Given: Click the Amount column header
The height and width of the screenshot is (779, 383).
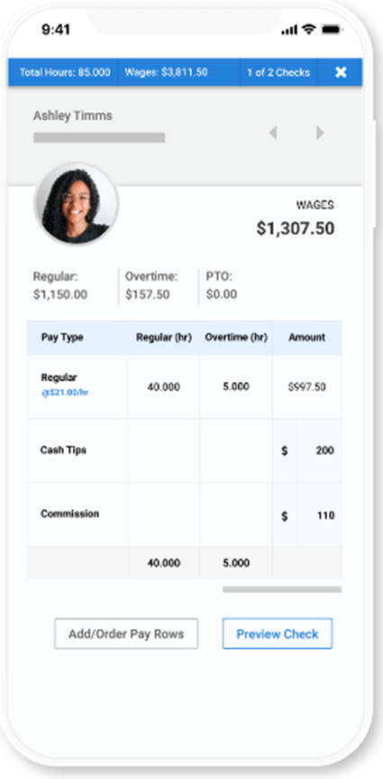Looking at the screenshot, I should [x=307, y=338].
